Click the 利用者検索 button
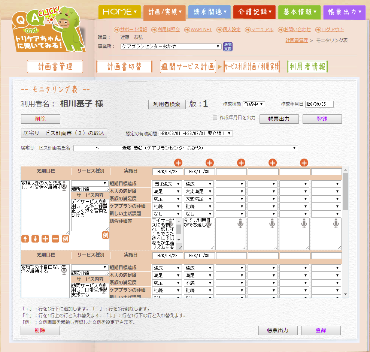The image size is (370, 352). (167, 104)
